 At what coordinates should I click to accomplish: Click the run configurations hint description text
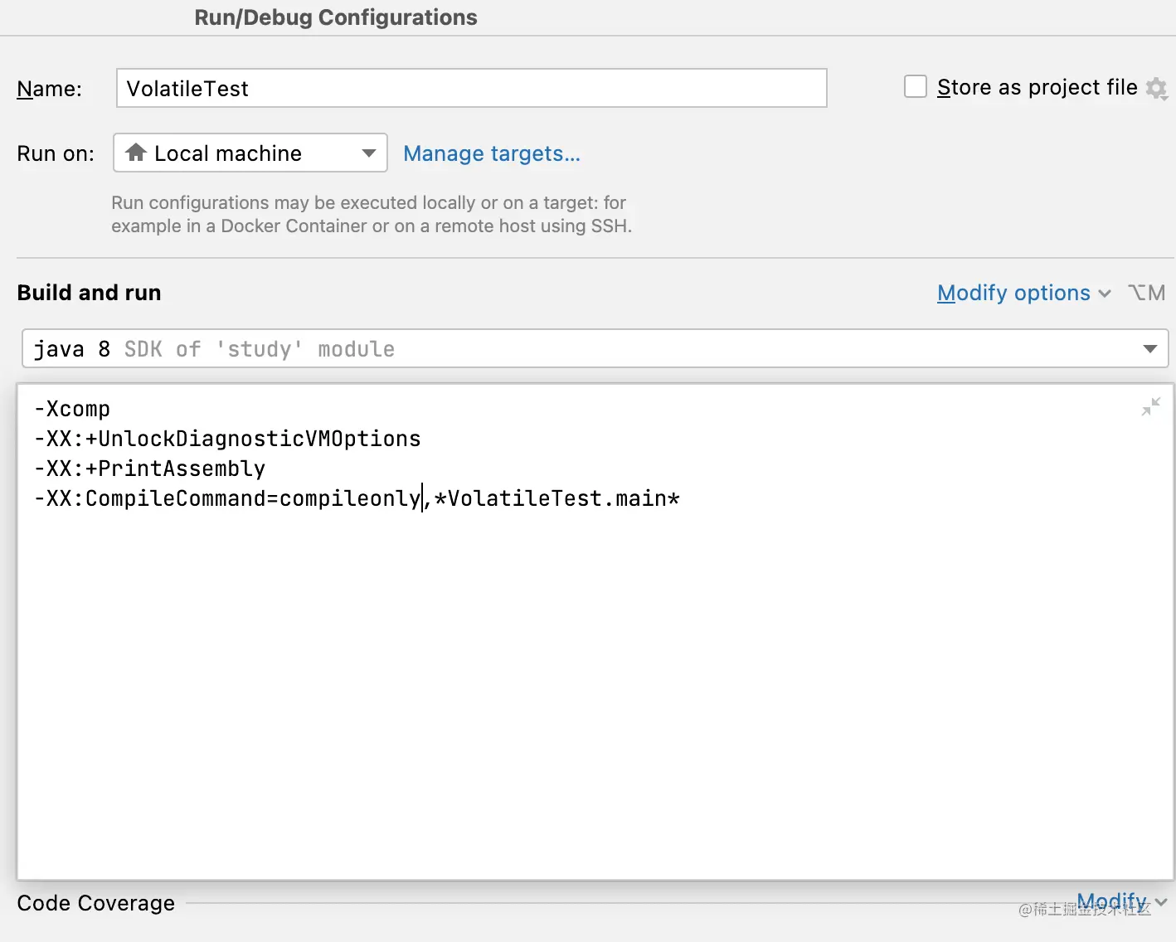click(372, 214)
